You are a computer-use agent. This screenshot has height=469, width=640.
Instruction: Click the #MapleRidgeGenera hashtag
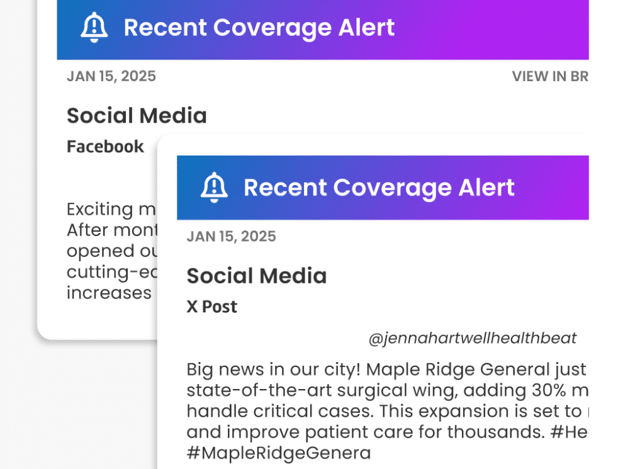278,453
